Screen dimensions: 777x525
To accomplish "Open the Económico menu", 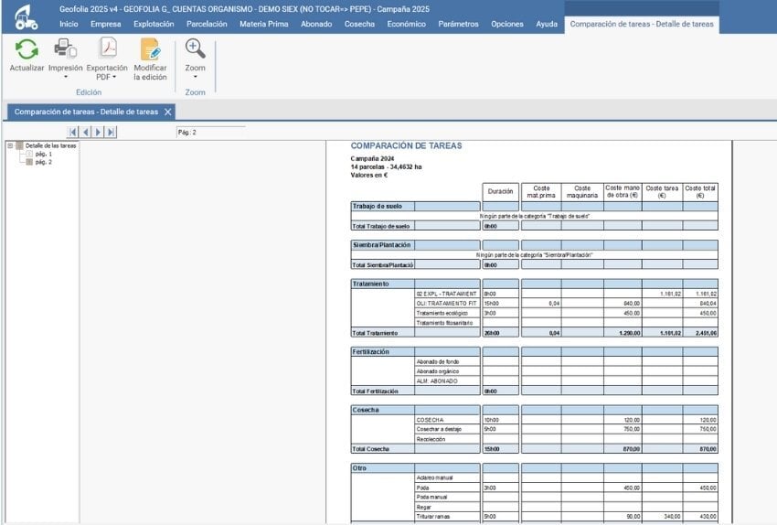I will click(x=406, y=24).
